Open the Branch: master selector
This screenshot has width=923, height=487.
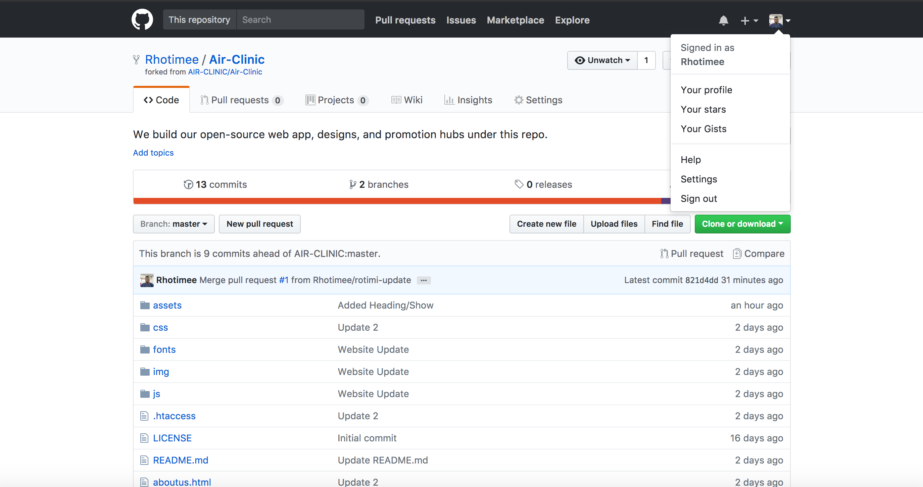174,224
